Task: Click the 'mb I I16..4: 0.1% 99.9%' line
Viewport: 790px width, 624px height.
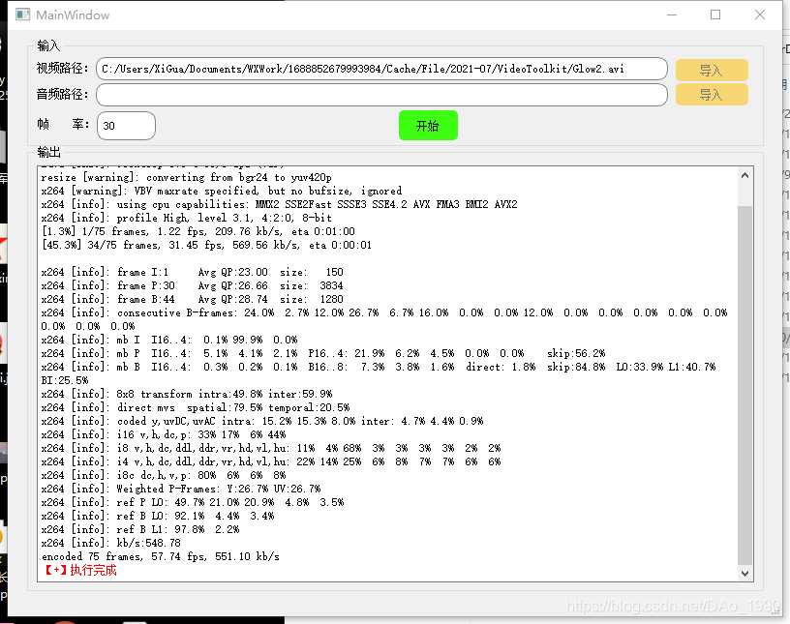Action: [x=169, y=340]
